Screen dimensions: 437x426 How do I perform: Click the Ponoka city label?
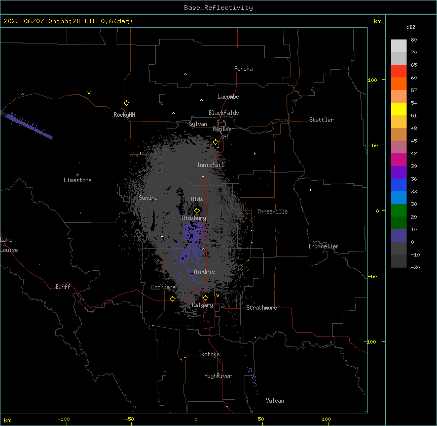click(x=243, y=69)
